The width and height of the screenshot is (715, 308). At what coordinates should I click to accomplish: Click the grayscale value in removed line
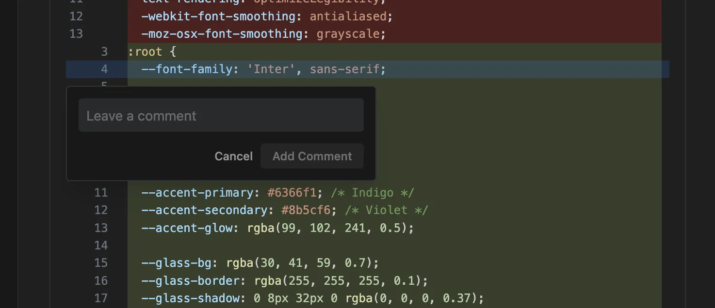(348, 34)
